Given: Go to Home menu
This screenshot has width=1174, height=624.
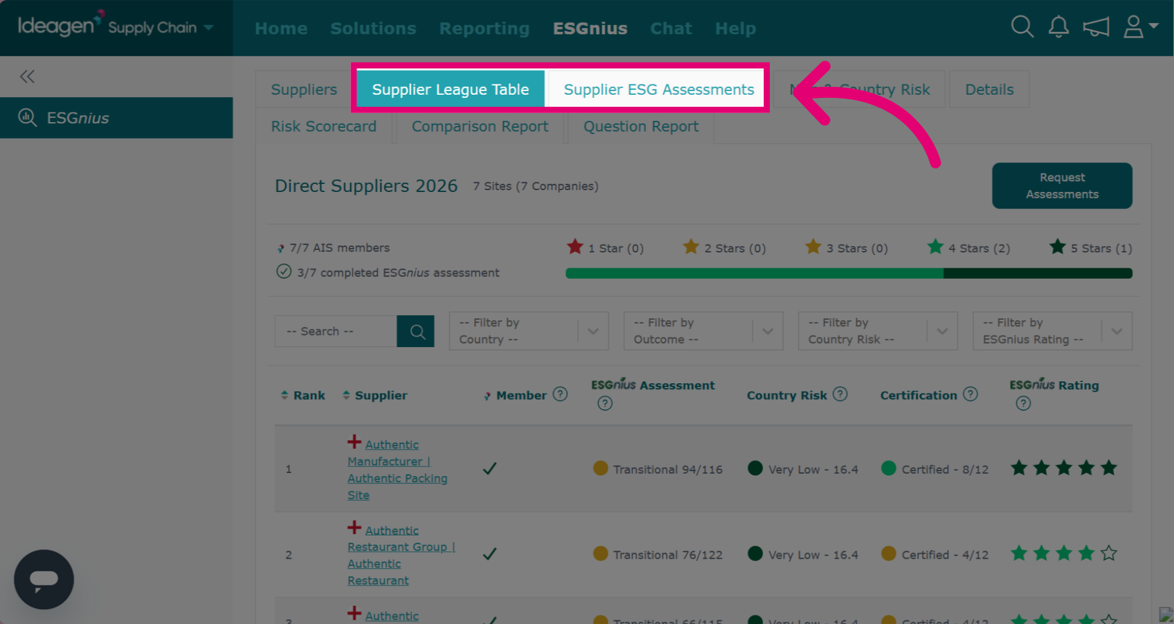Looking at the screenshot, I should tap(281, 28).
